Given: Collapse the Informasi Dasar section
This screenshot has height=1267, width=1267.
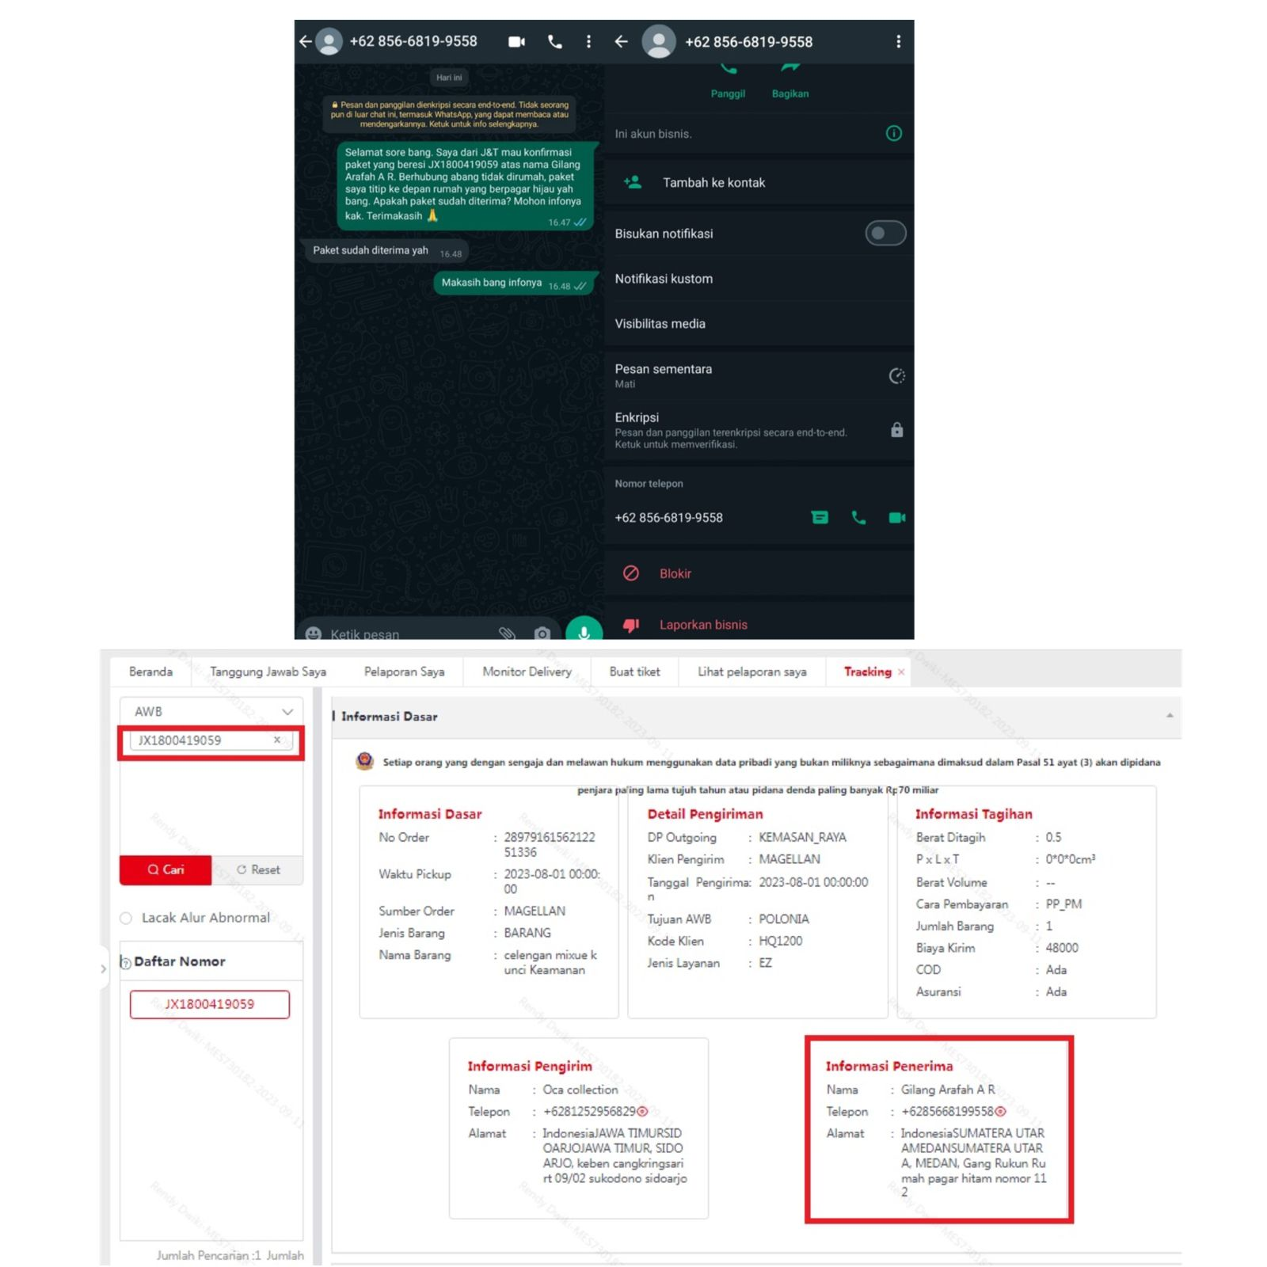Looking at the screenshot, I should 1170,716.
